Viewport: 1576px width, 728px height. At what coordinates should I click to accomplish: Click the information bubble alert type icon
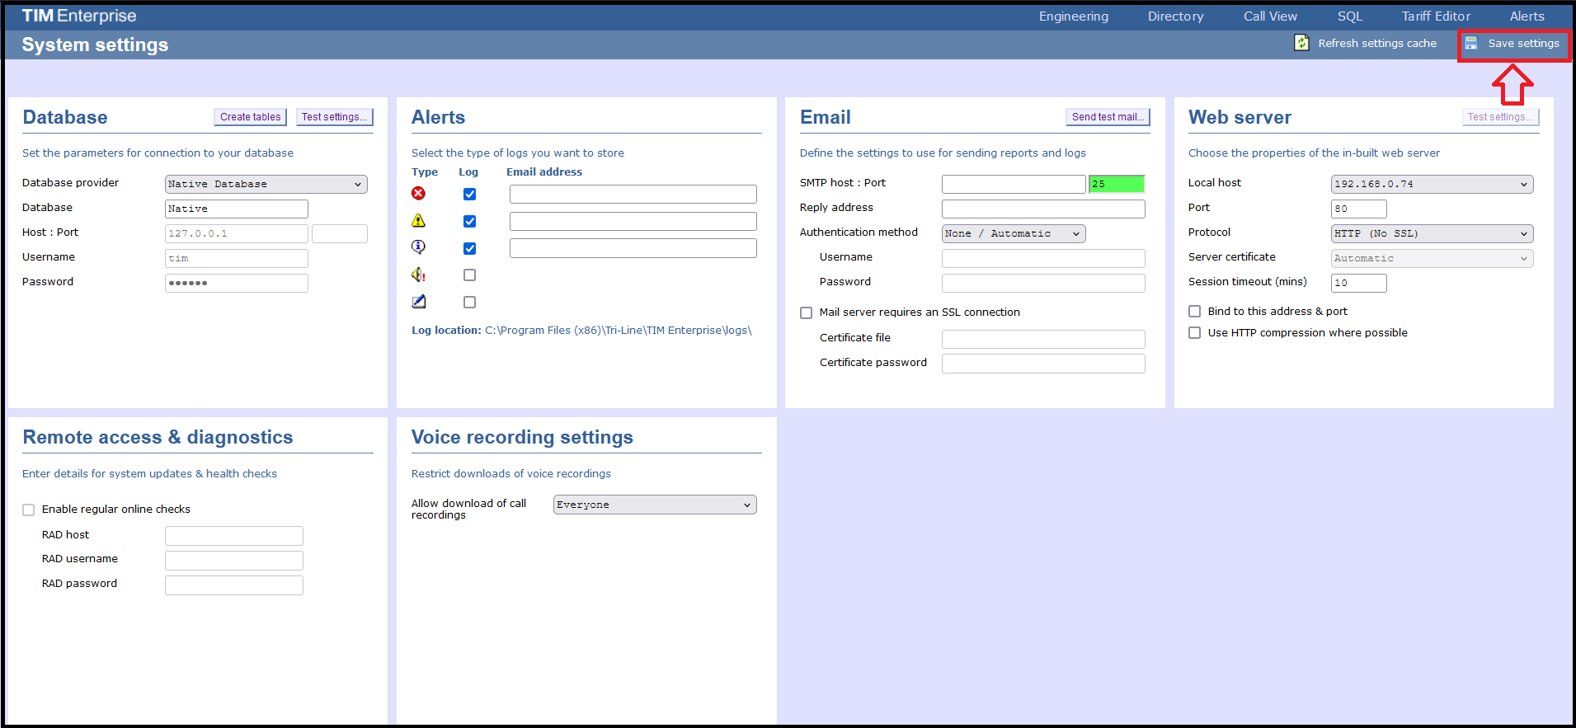(x=419, y=247)
